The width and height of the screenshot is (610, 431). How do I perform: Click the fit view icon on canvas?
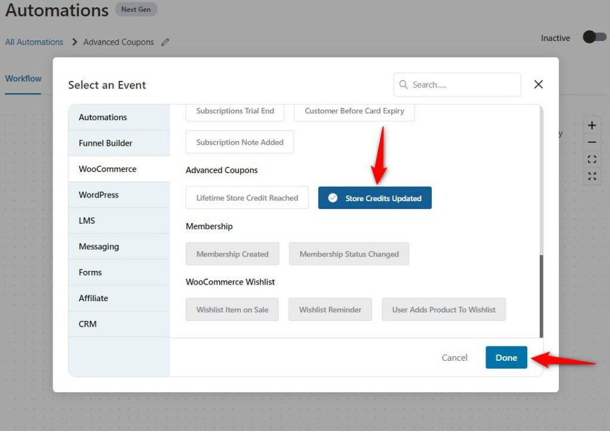tap(592, 159)
